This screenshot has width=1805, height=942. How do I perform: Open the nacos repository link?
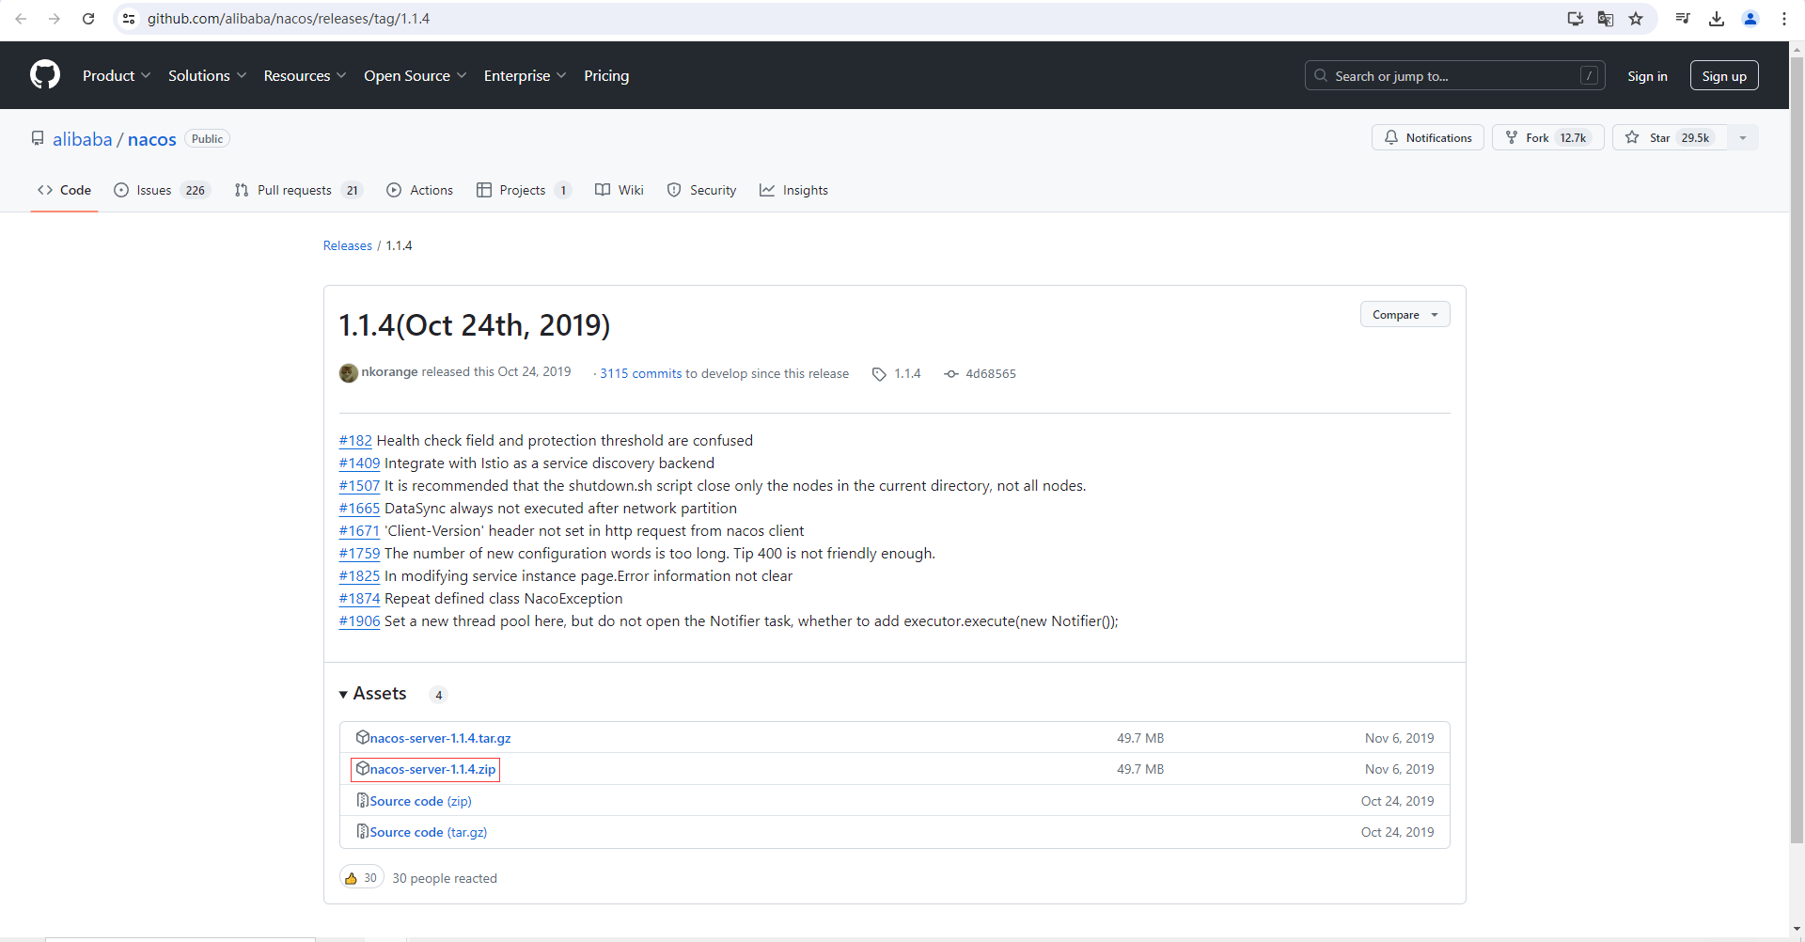(151, 139)
